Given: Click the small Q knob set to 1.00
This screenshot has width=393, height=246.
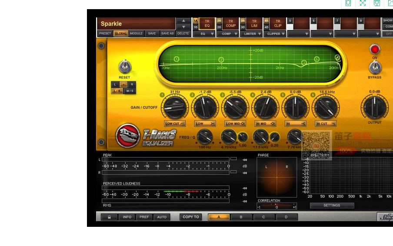Looking at the screenshot, I should click(x=243, y=137).
